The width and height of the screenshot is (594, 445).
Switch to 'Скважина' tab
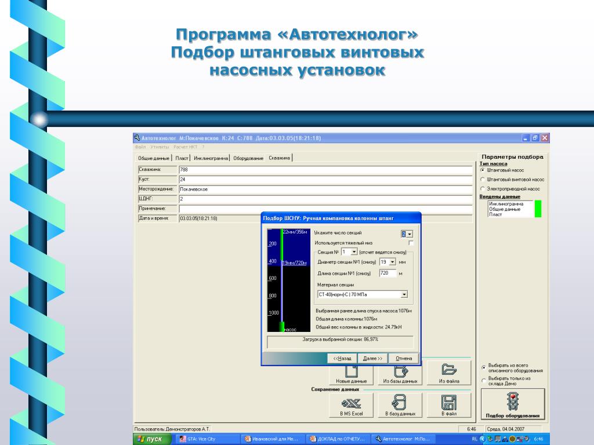pyautogui.click(x=280, y=158)
